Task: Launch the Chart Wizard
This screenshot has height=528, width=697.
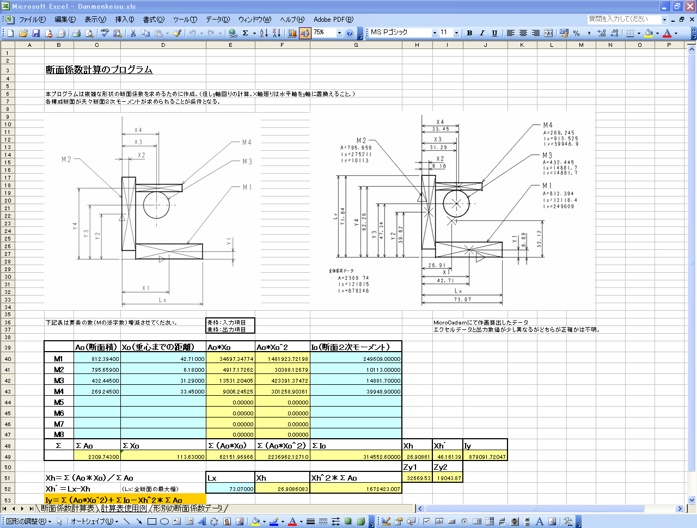Action: (292, 33)
